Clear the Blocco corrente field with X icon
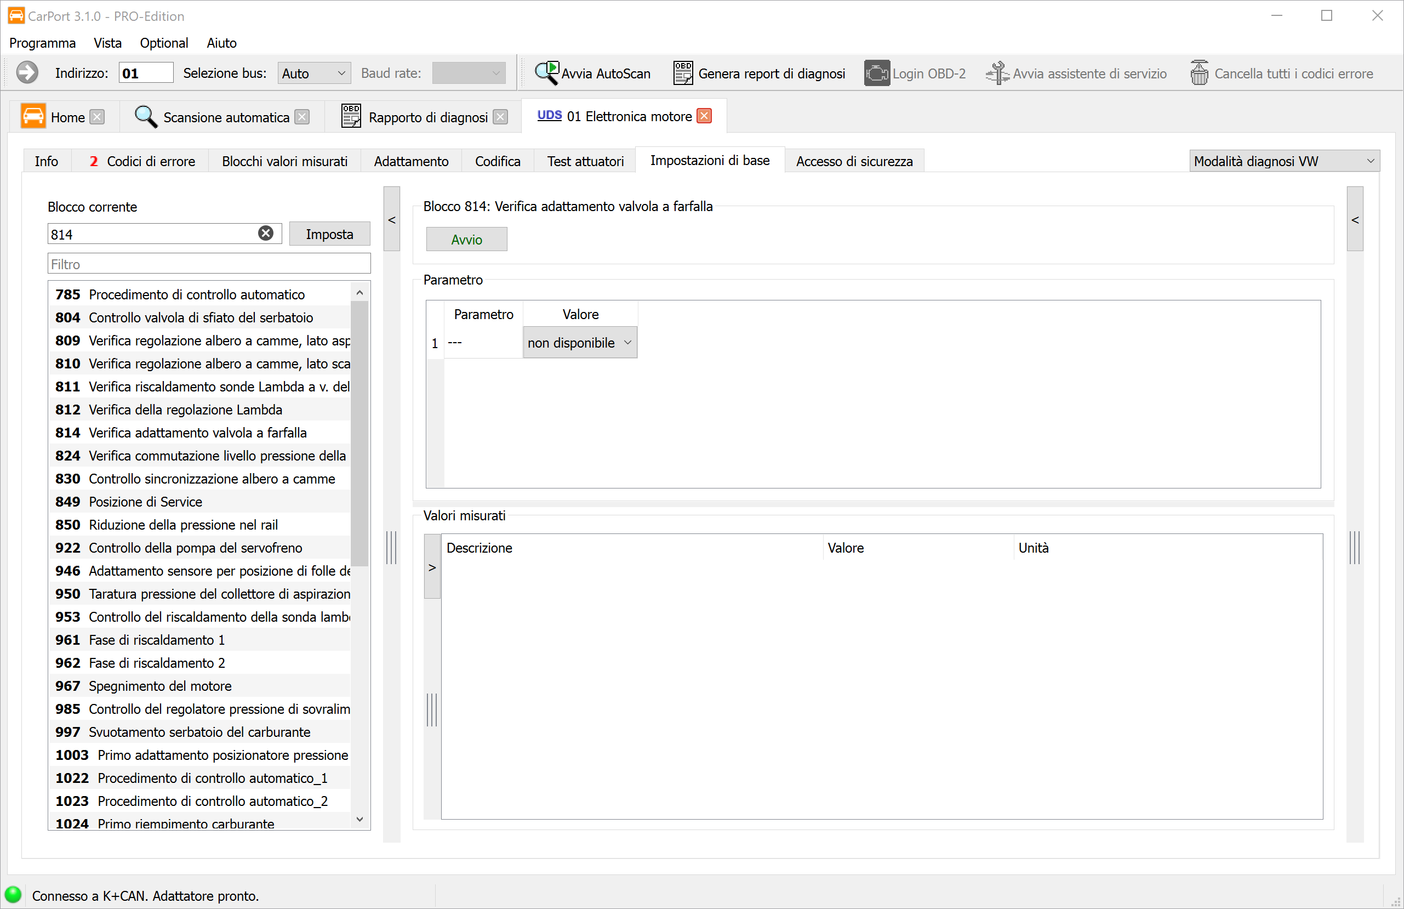Viewport: 1404px width, 909px height. [266, 234]
